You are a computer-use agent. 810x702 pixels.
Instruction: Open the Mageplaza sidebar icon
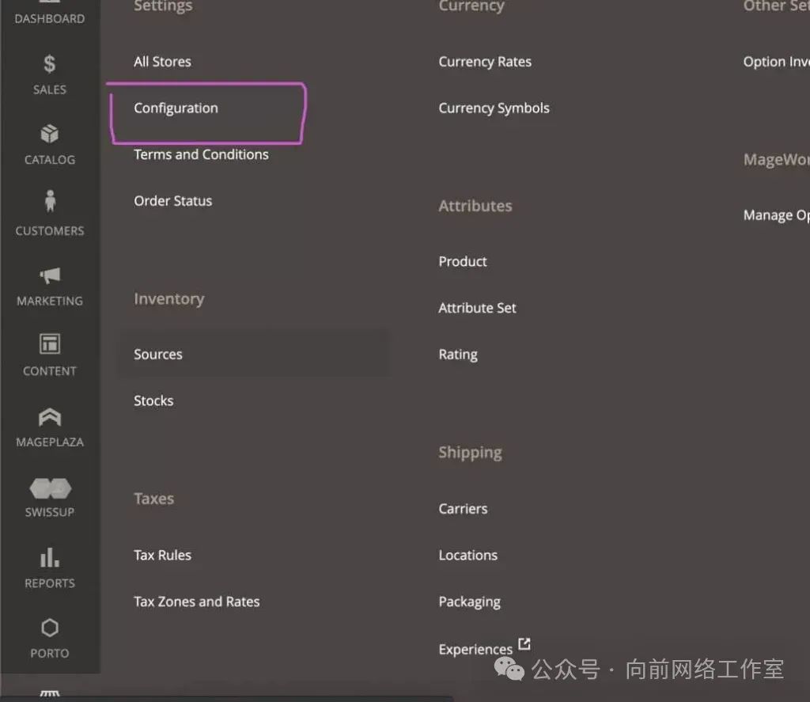pos(50,416)
